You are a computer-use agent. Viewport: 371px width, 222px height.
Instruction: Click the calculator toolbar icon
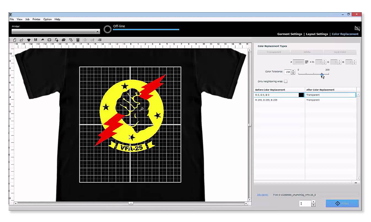coord(78,40)
